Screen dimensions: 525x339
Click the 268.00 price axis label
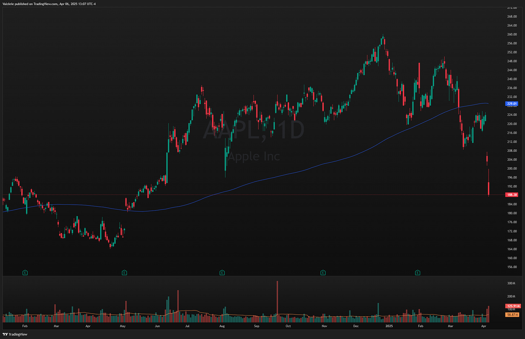[x=512, y=17]
